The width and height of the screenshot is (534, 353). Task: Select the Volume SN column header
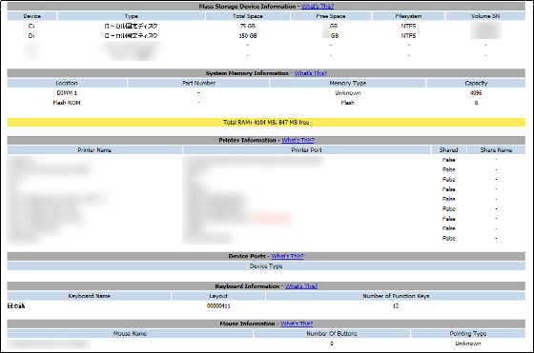point(485,16)
